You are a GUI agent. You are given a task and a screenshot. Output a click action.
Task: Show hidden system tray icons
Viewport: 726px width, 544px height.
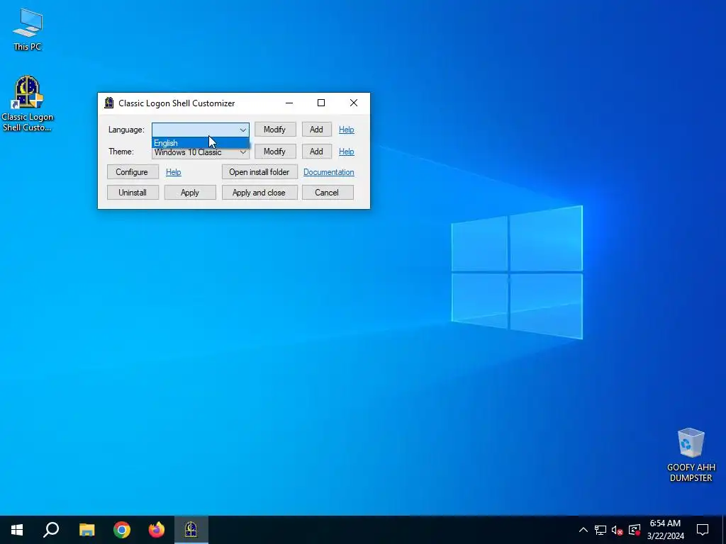[x=583, y=530]
